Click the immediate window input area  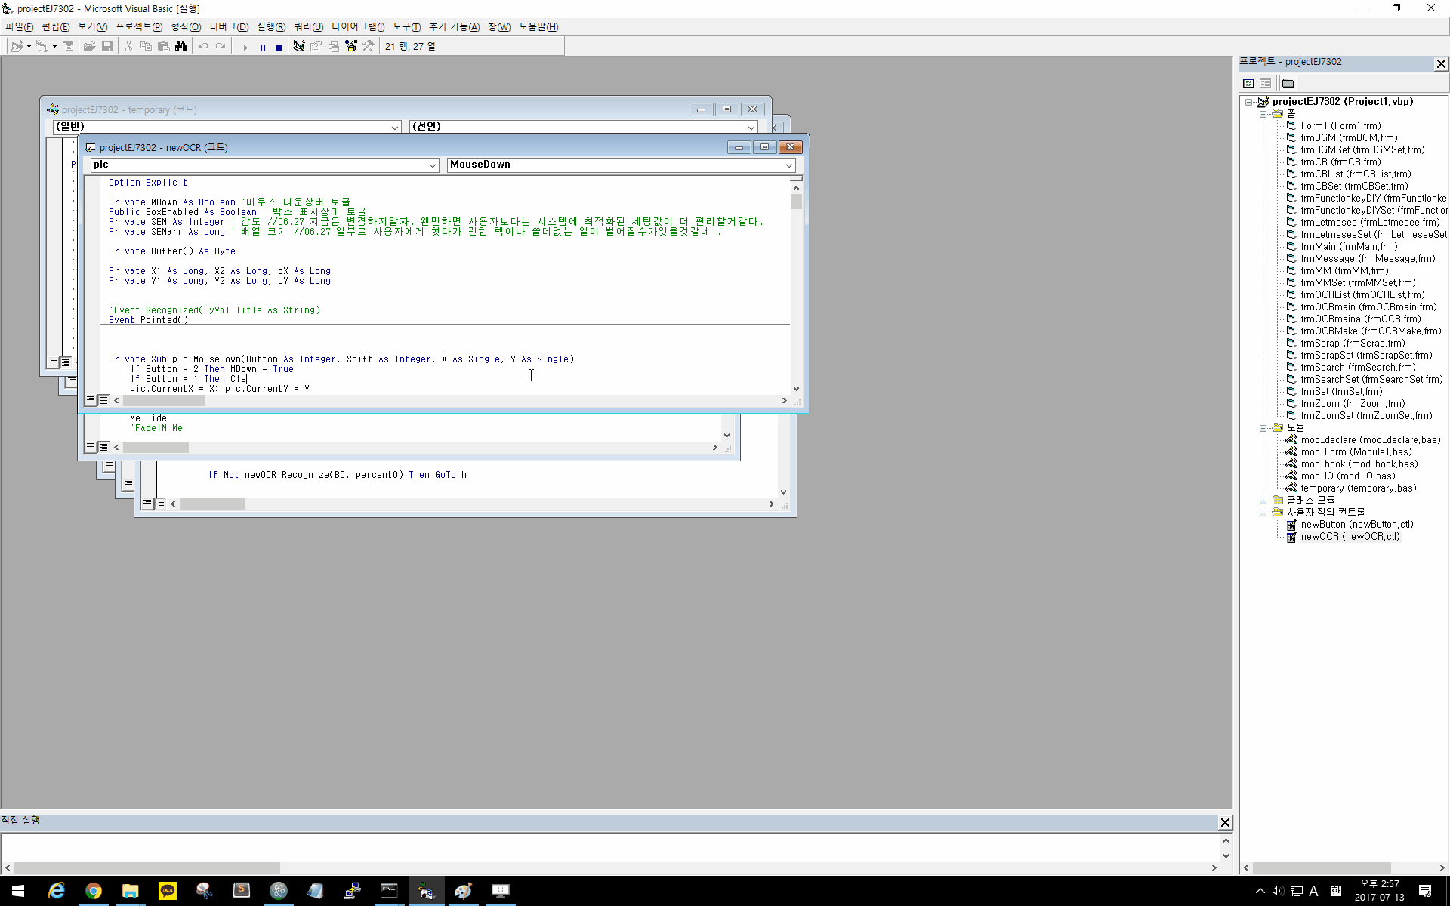(604, 846)
